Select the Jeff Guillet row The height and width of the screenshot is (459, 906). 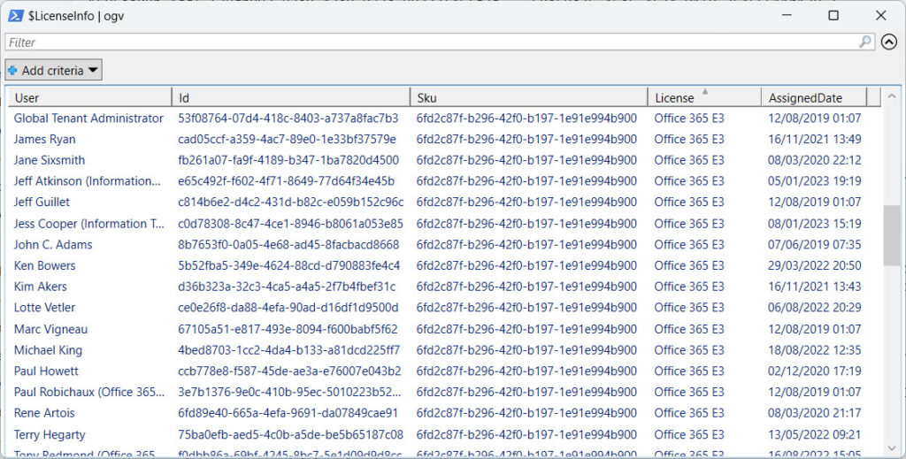point(443,202)
